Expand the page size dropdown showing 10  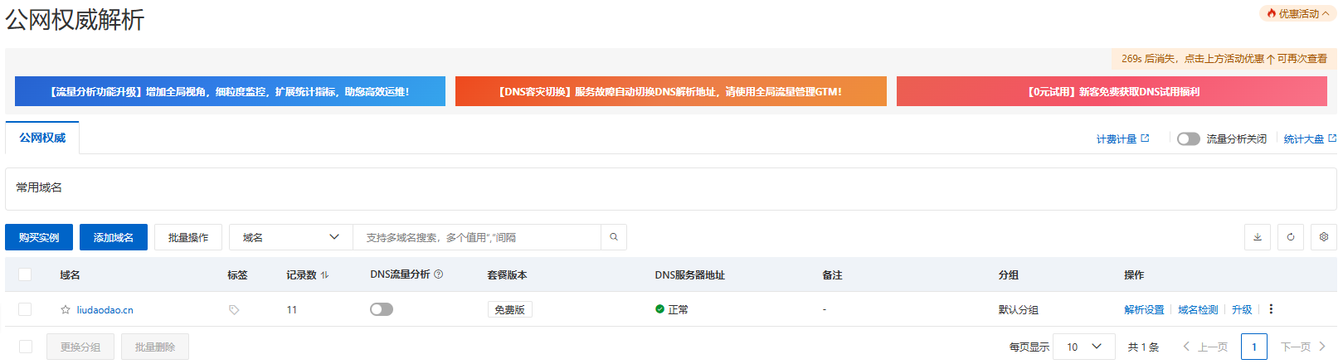[x=1083, y=347]
